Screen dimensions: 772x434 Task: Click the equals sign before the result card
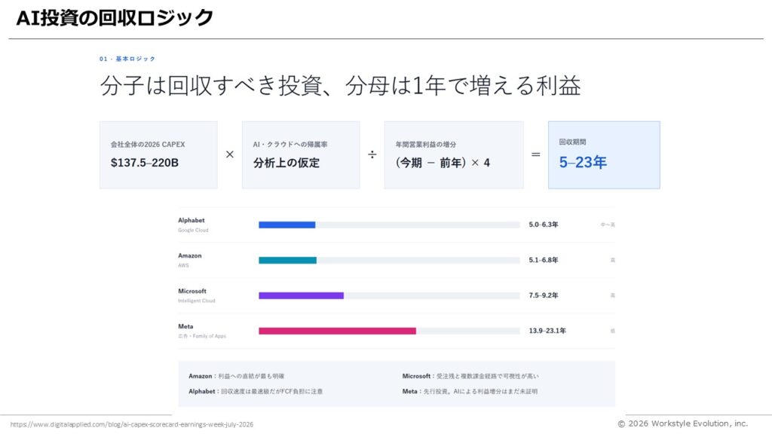click(536, 154)
